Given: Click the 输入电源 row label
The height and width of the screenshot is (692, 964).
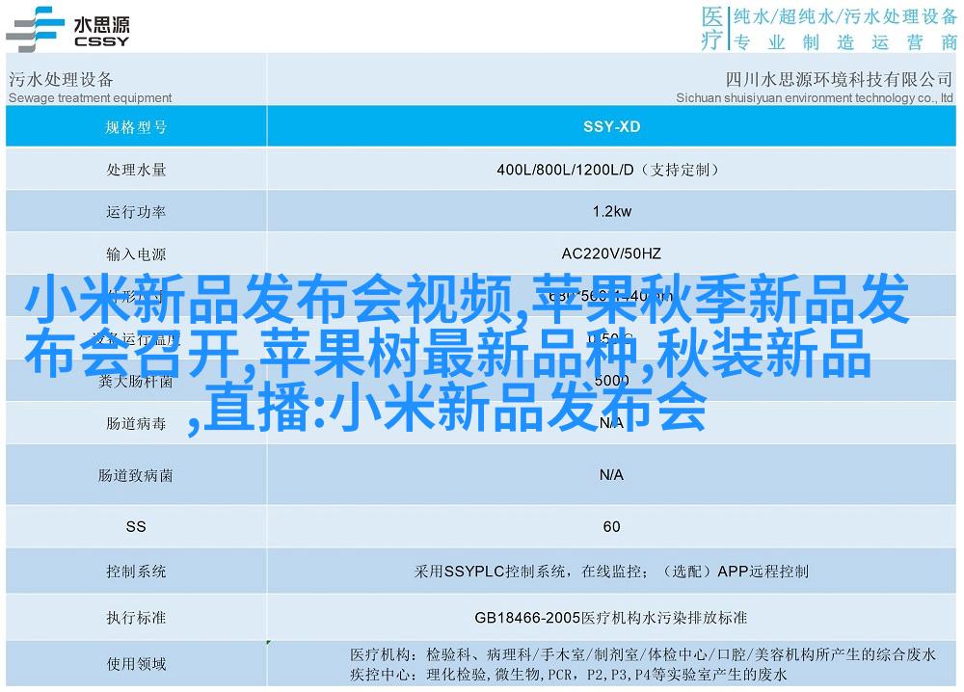Looking at the screenshot, I should coord(136,253).
